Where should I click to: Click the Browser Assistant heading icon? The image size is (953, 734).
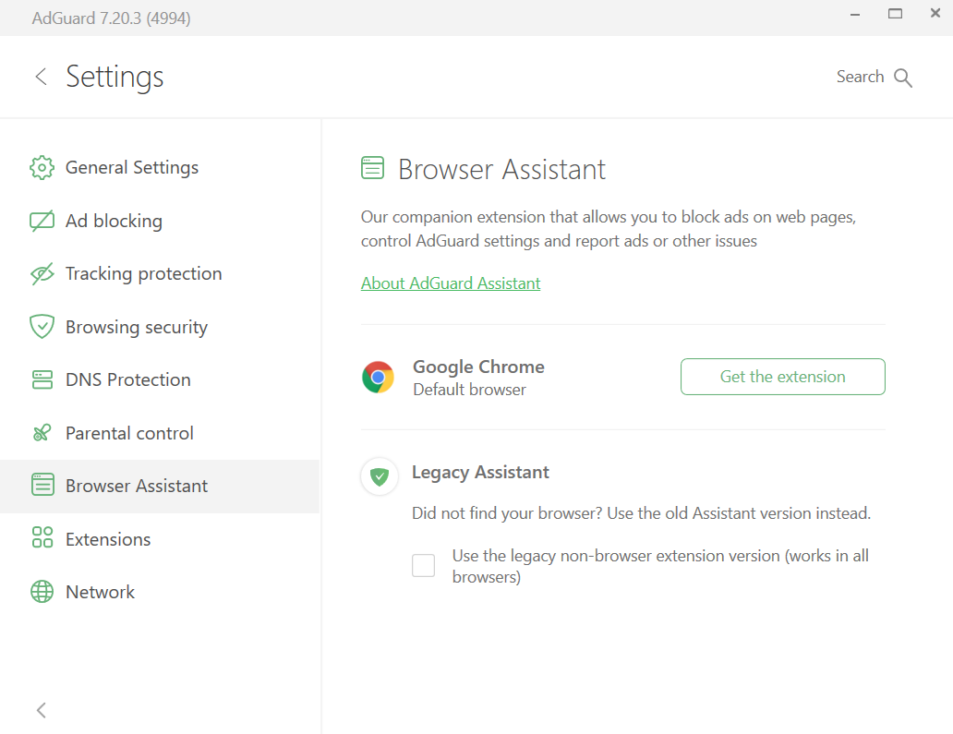point(372,168)
